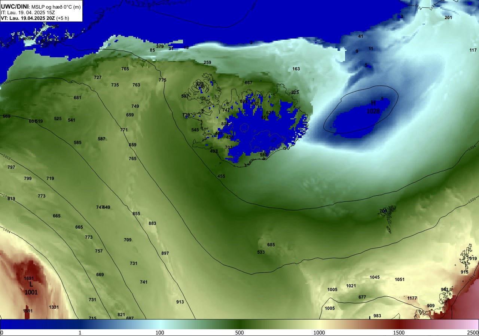479x336 pixels.
Task: Click the 799 height value
Action: (28, 178)
